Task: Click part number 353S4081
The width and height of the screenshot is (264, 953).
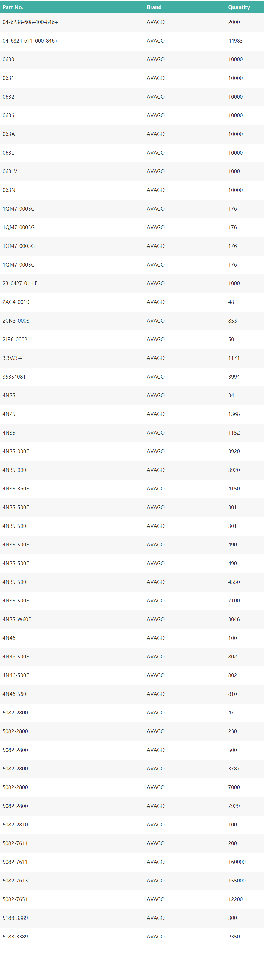Action: click(x=14, y=377)
